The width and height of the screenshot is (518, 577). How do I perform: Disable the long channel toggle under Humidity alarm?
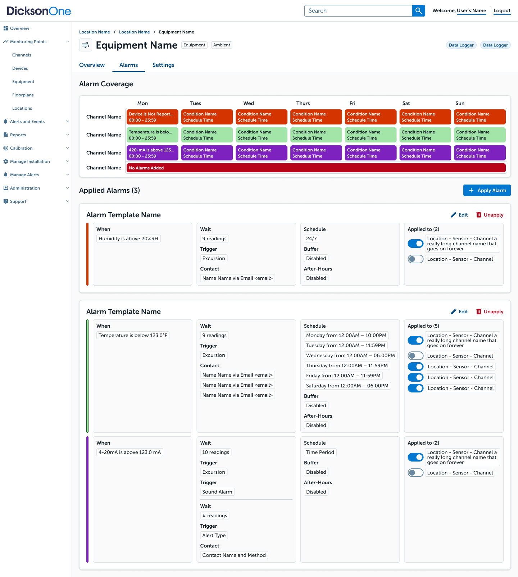pos(415,244)
